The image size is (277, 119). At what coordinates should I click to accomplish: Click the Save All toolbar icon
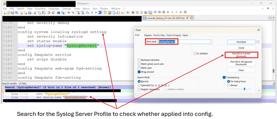pyautogui.click(x=17, y=13)
